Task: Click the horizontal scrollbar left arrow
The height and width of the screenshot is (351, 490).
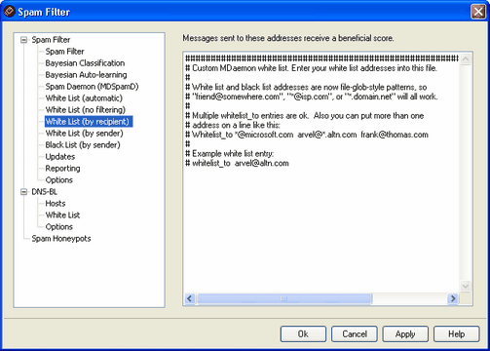Action: (x=190, y=298)
